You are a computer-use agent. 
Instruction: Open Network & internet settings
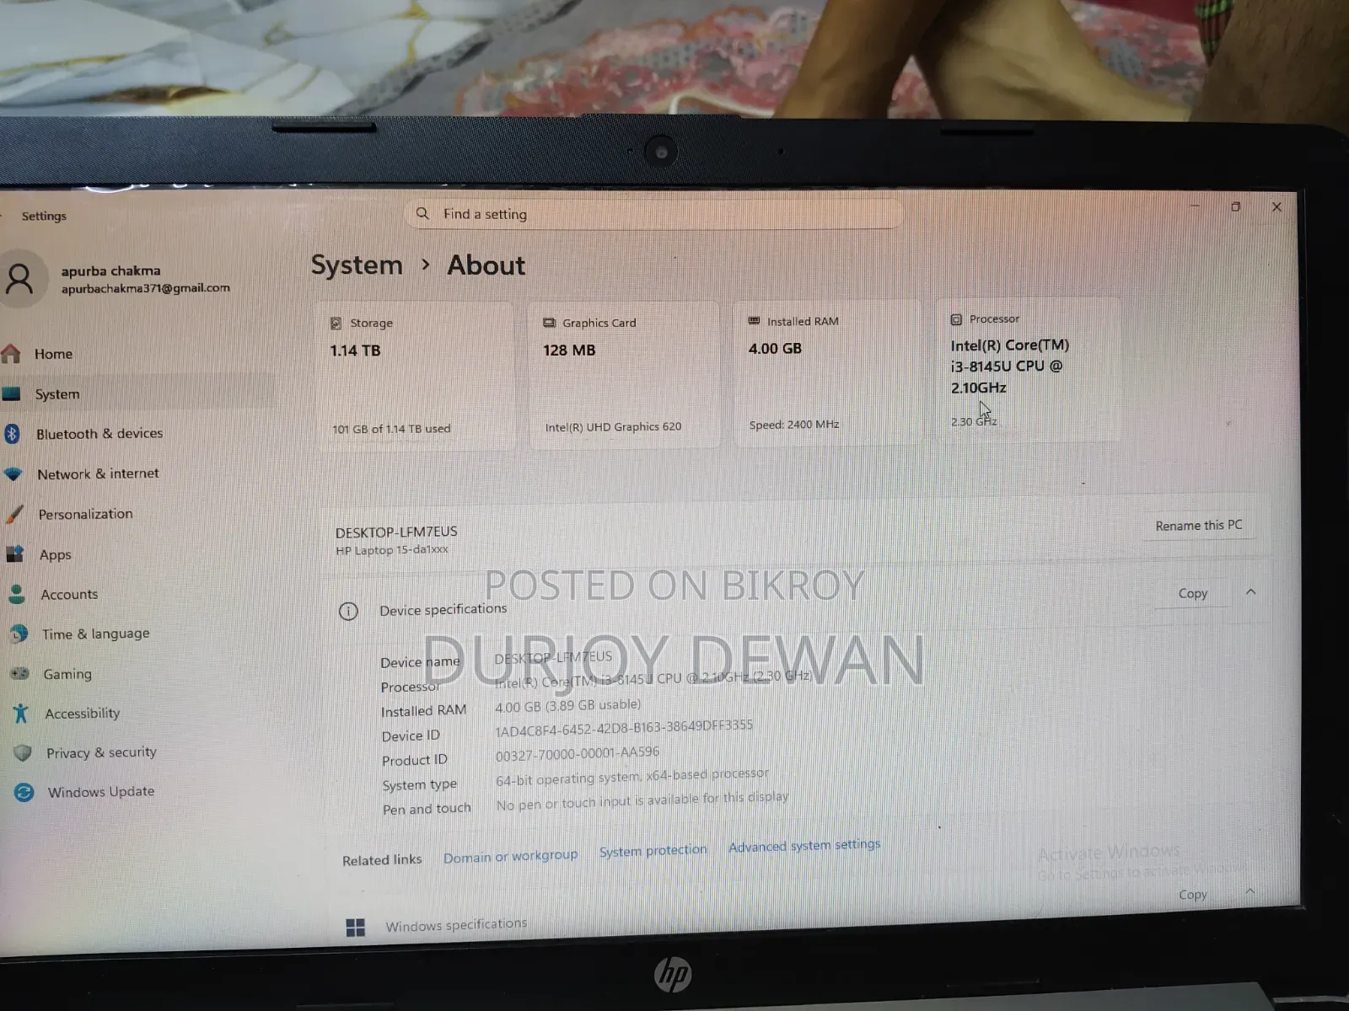(98, 473)
